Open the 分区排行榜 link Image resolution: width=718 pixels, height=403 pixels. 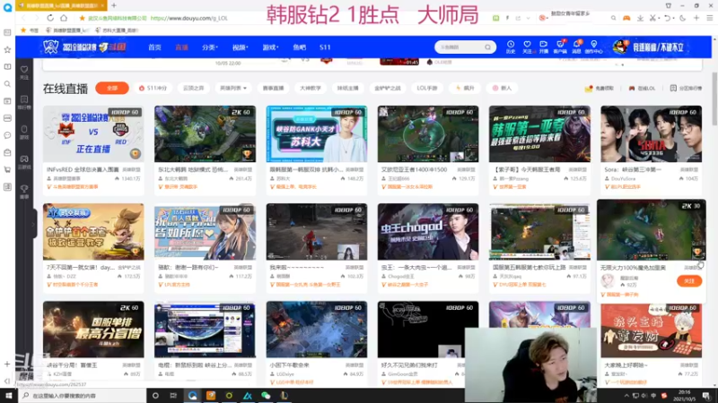(x=686, y=88)
